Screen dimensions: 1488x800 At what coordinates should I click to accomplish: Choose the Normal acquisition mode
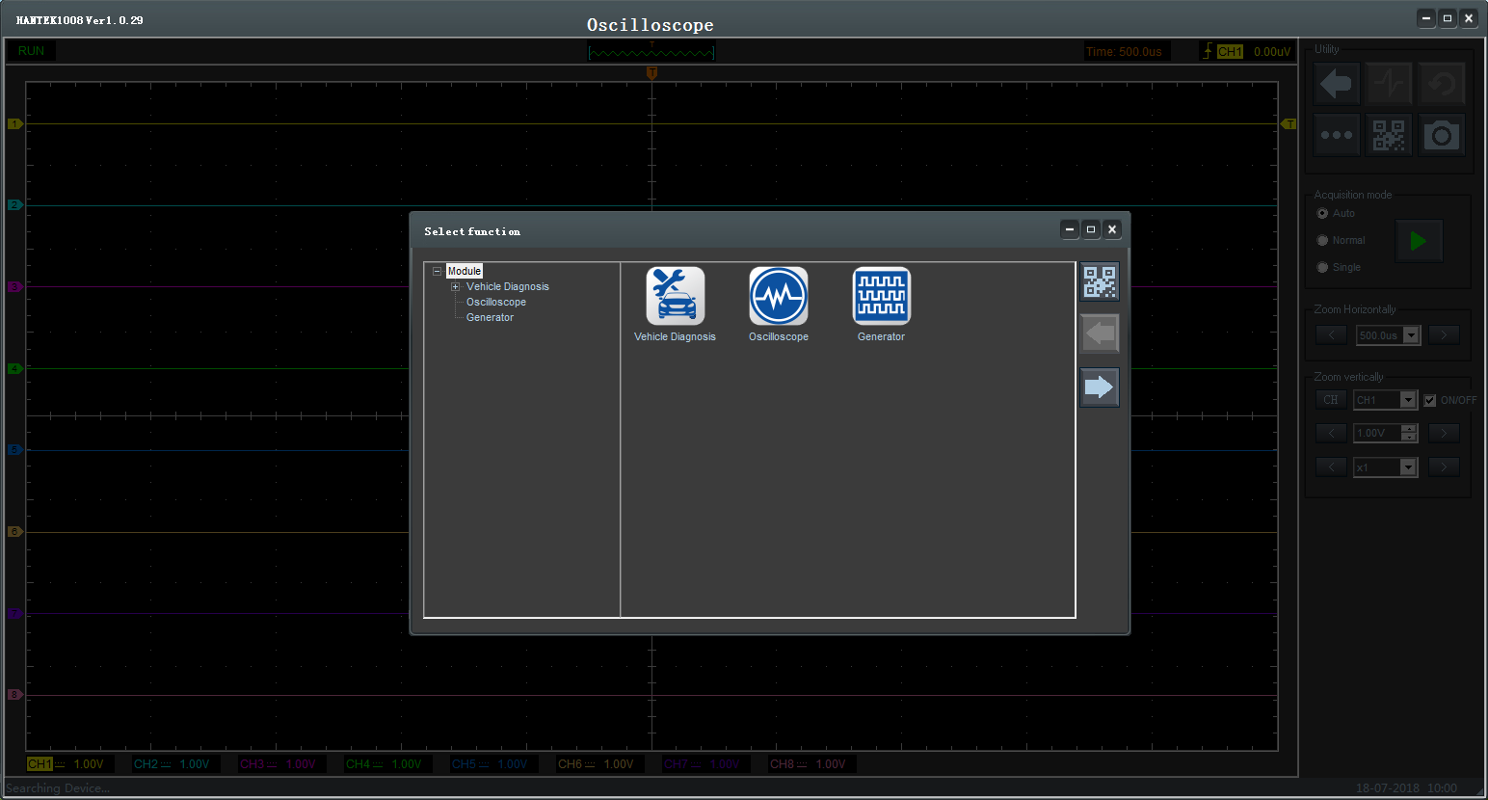coord(1322,241)
